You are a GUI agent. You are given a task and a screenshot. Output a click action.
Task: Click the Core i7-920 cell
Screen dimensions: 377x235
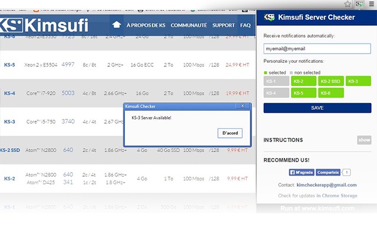[x=41, y=93]
